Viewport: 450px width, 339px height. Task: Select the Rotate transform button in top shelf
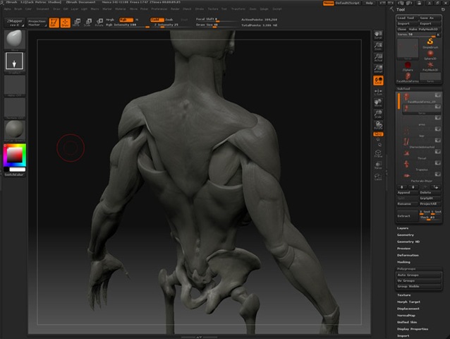[x=99, y=23]
